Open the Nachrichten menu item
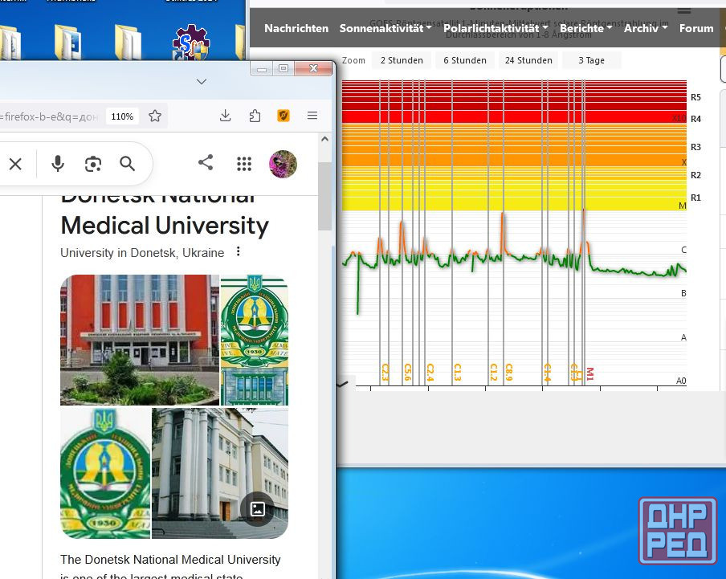Screen dimensions: 726x579 click(296, 28)
